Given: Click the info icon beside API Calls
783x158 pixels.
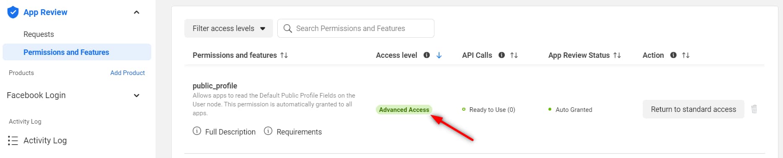Looking at the screenshot, I should pos(501,55).
